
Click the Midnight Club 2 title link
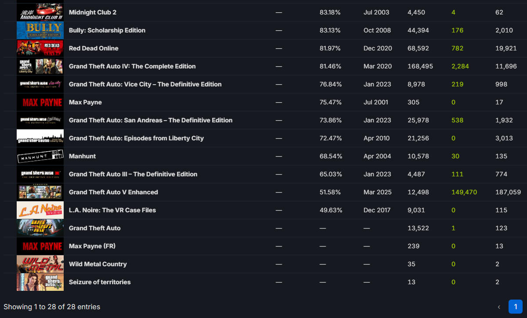pos(93,12)
